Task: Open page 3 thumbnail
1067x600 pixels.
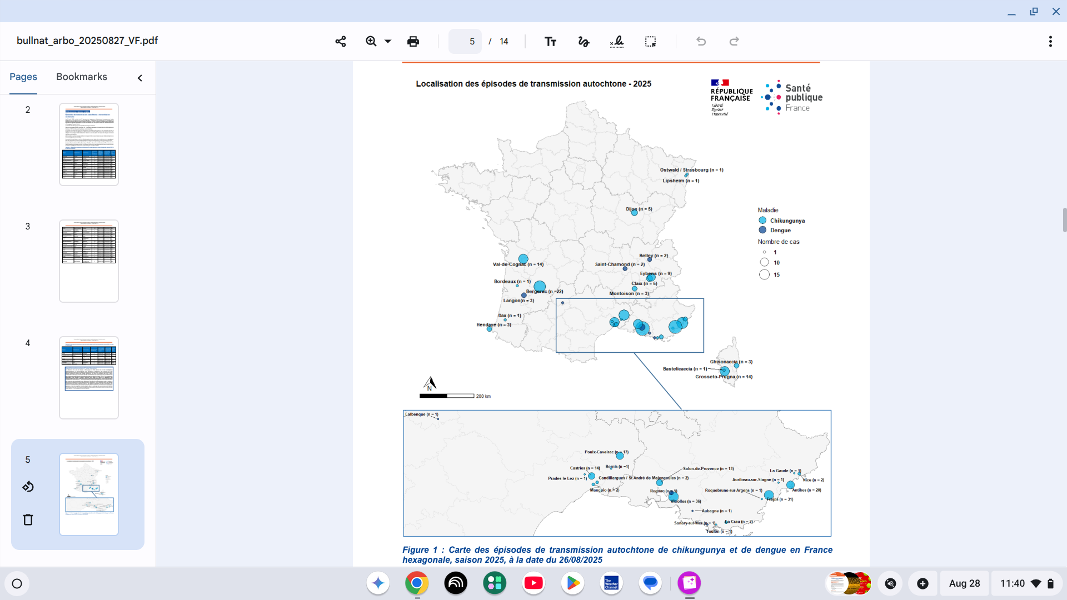Action: click(x=89, y=261)
